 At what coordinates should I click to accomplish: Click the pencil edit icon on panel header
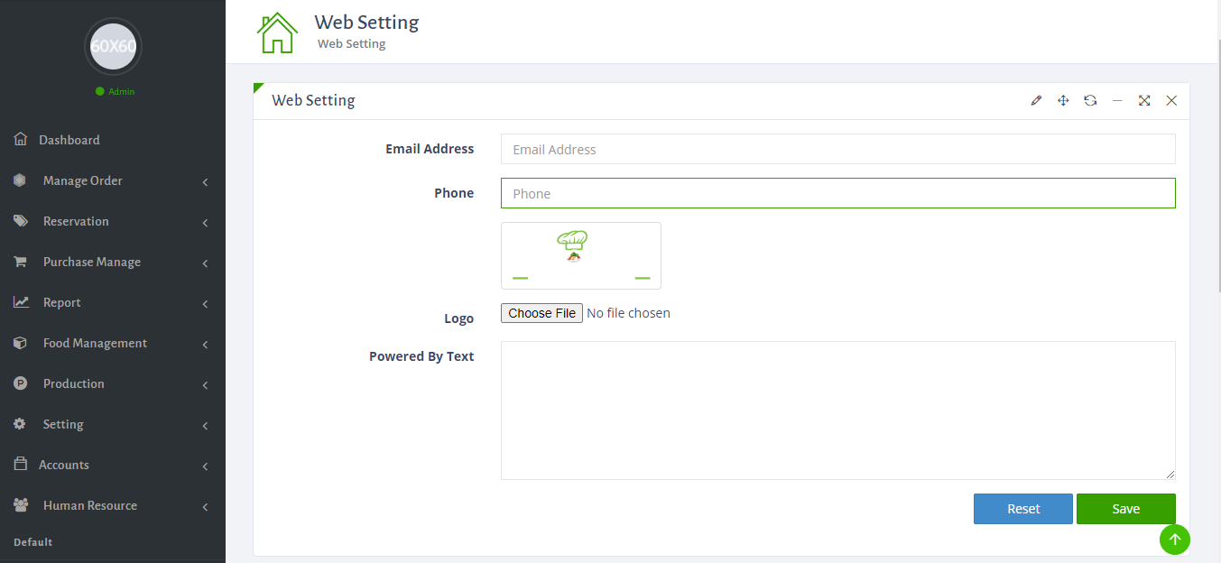[x=1035, y=100]
